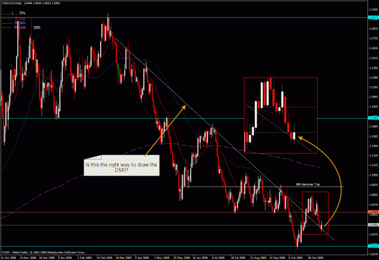Click the 8 Jul 2009 date label
Image resolution: width=379 pixels, height=260 pixels.
pyautogui.click(x=218, y=258)
